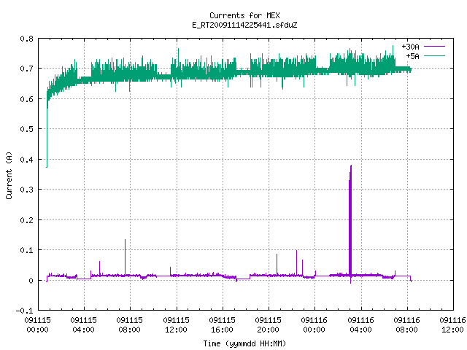Click the 0.4 y-axis tick label
467x350 pixels.
[x=26, y=160]
